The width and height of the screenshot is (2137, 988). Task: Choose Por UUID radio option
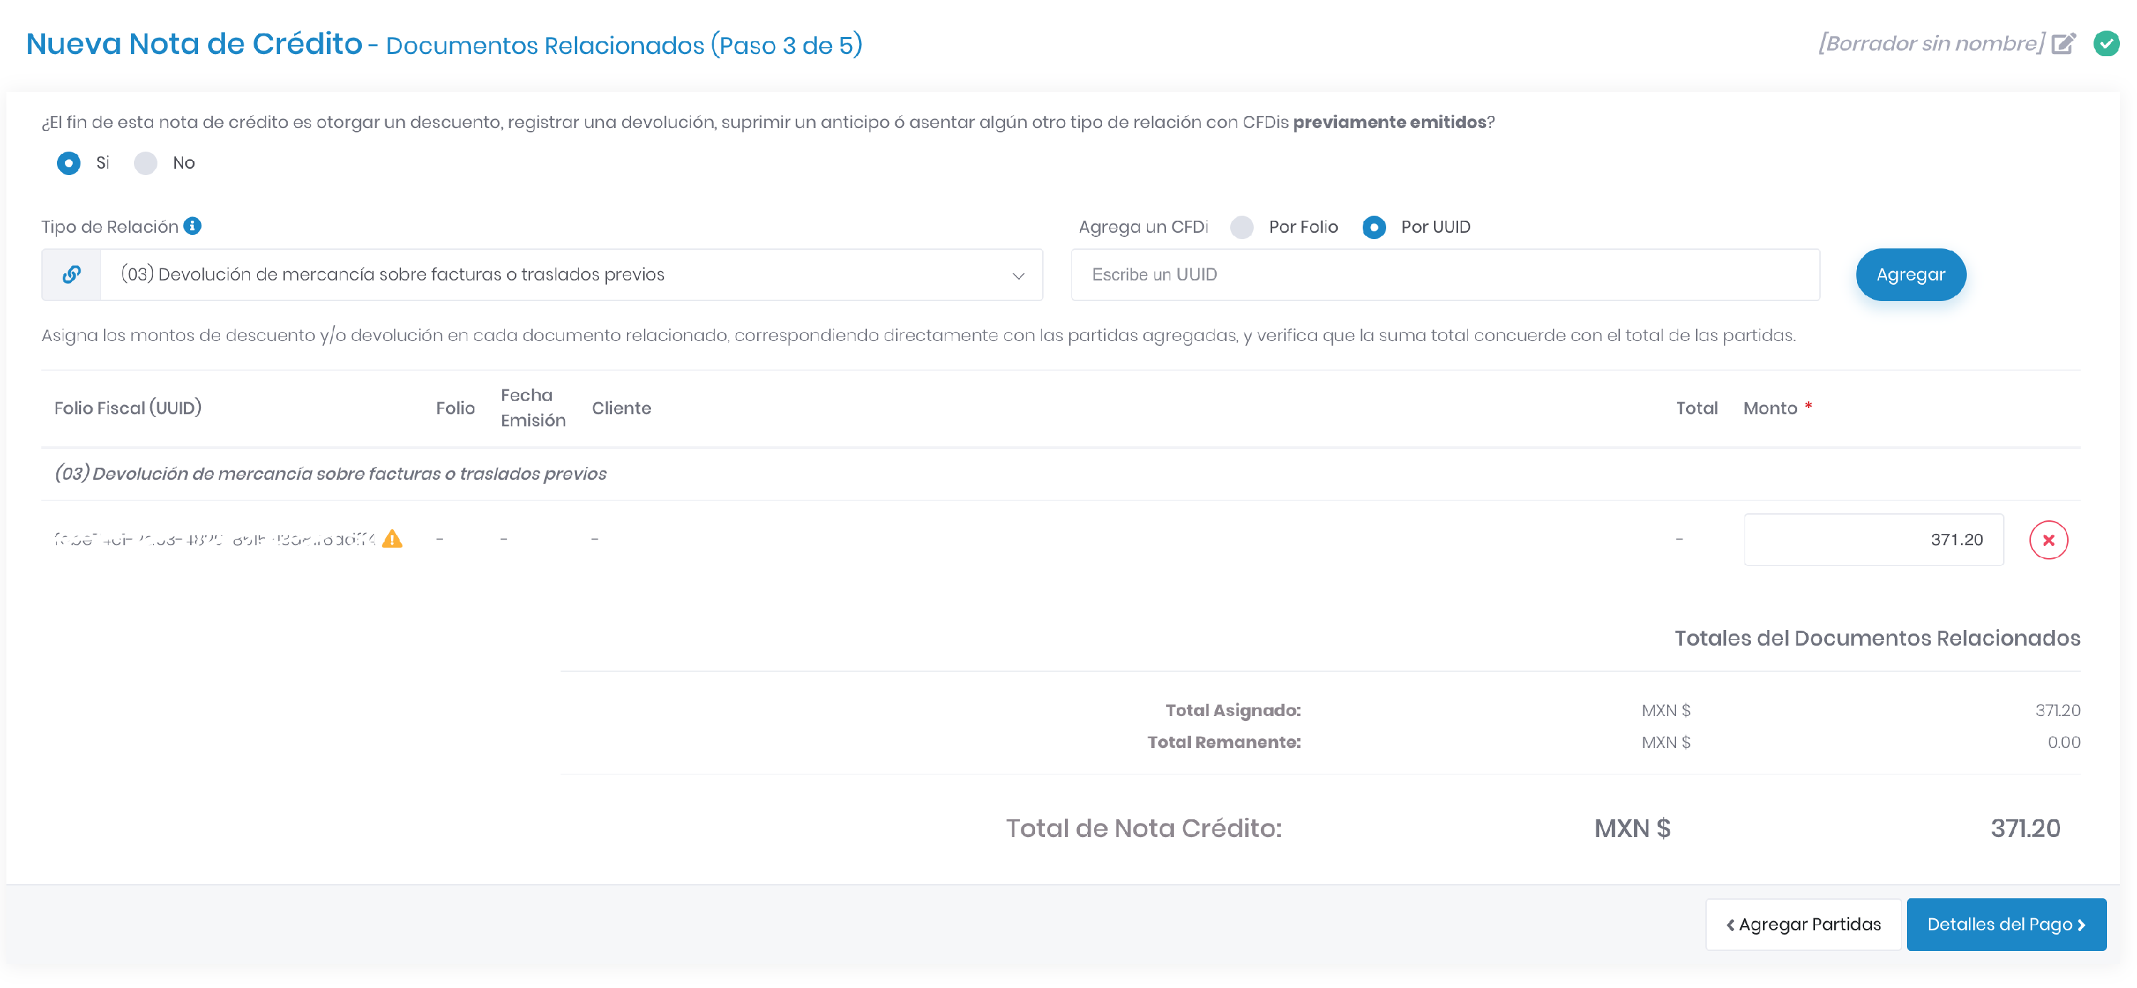coord(1374,227)
